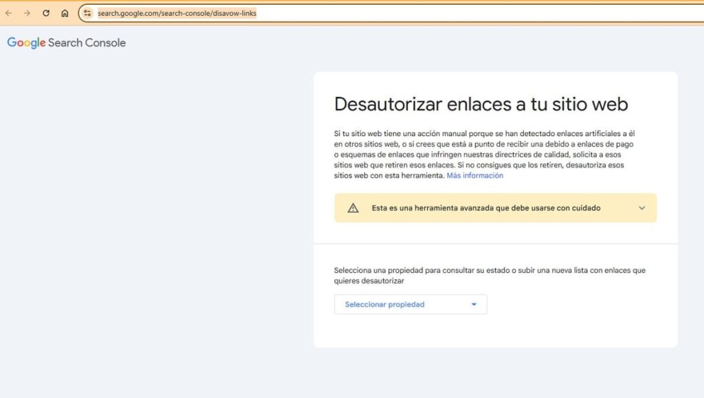Click the Desautorizar enlaces page heading
Screen dimensions: 704x398
tap(481, 104)
